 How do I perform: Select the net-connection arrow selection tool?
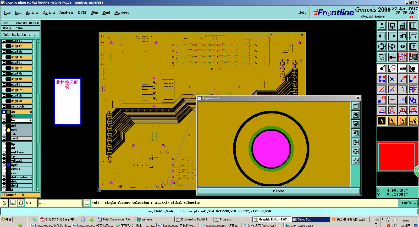[x=413, y=121]
